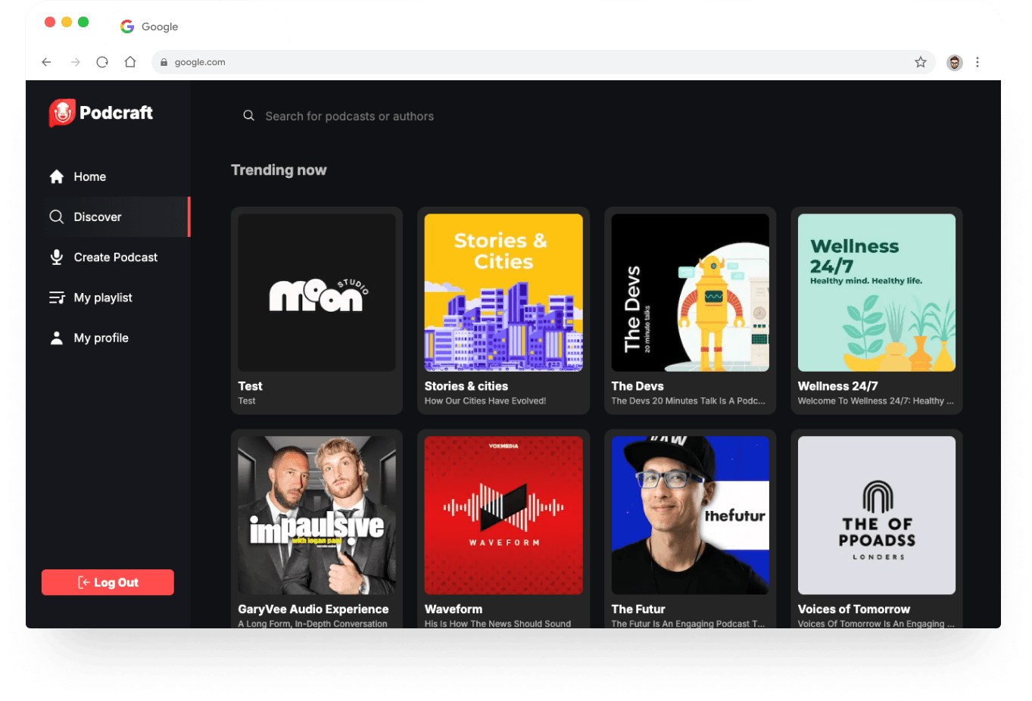Click the Podcraft brand name
Image resolution: width=1032 pixels, height=701 pixels.
[x=116, y=113]
